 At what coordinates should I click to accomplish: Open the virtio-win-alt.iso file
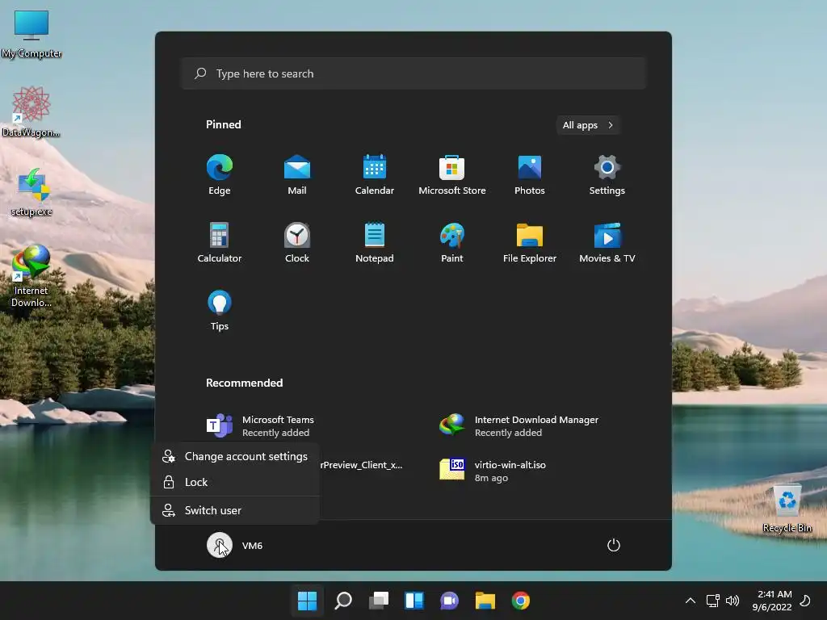click(x=493, y=471)
